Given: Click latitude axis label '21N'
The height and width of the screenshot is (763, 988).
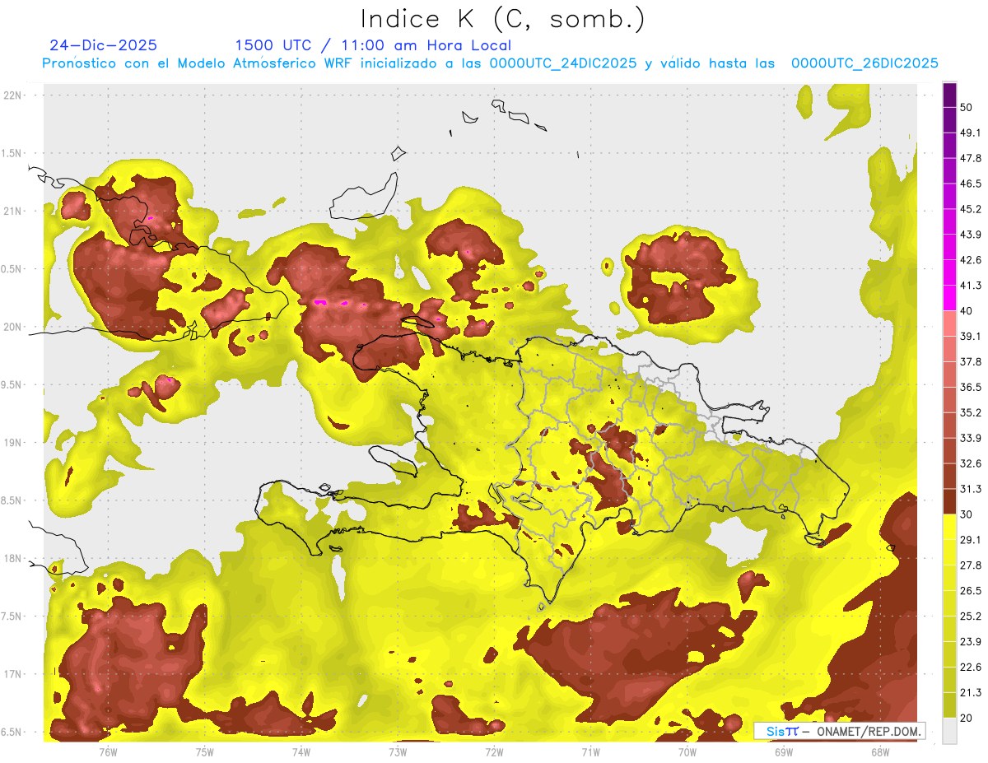Looking at the screenshot, I should tap(13, 212).
